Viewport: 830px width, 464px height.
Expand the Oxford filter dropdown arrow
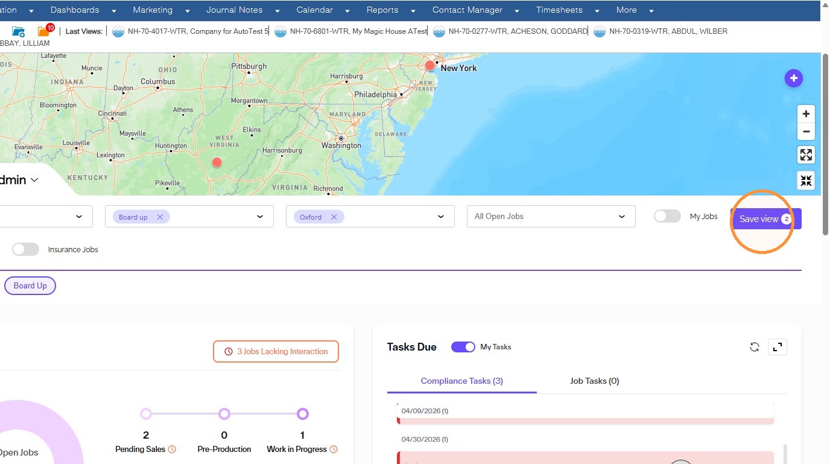[x=441, y=217]
